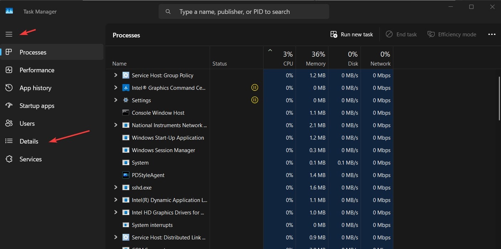Open the three-dot more options menu

[492, 34]
